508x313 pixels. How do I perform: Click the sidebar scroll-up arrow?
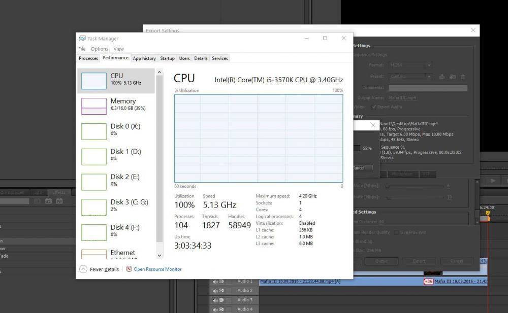[160, 72]
